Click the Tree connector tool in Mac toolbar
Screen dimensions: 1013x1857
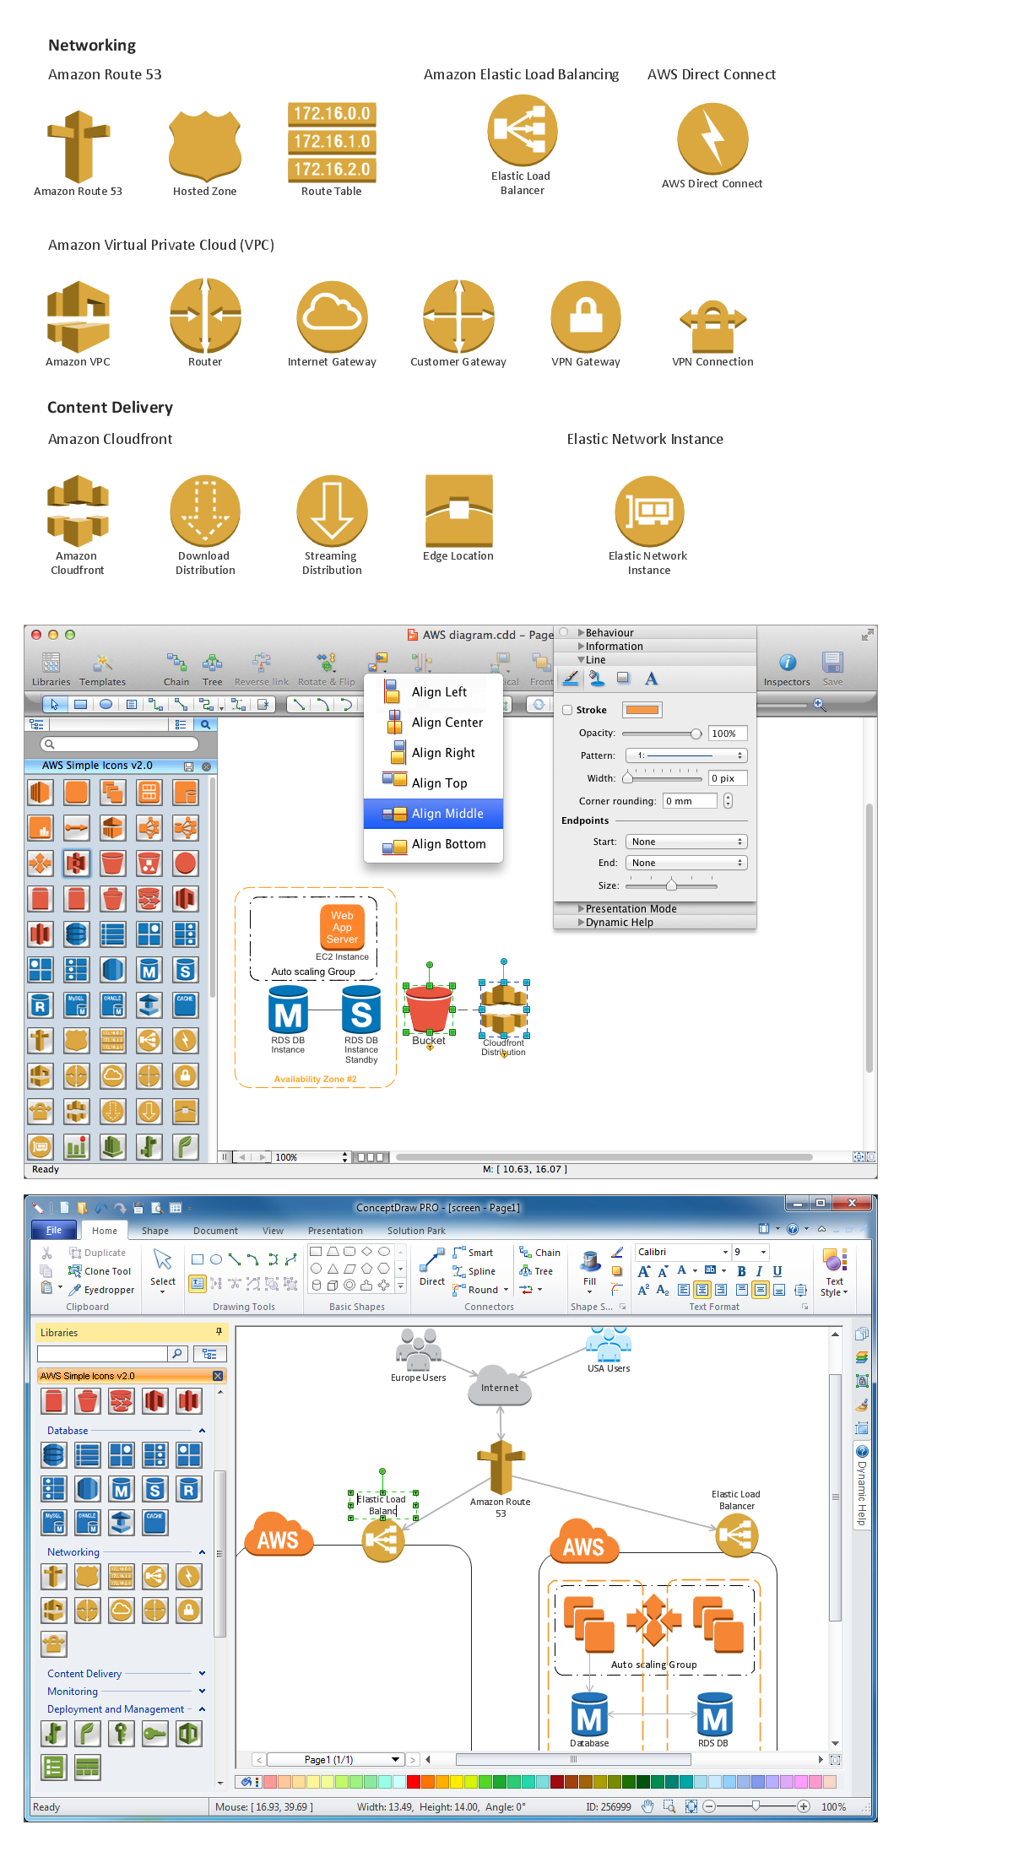coord(212,669)
